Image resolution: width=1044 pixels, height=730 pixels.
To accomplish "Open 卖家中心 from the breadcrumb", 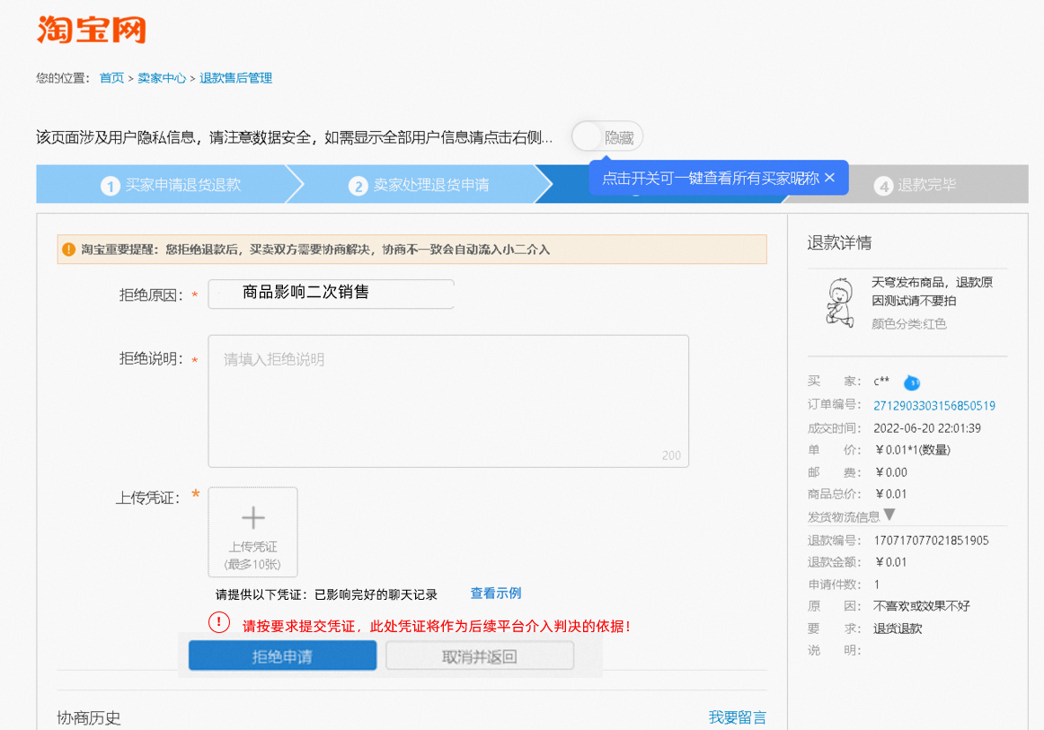I will coord(162,78).
